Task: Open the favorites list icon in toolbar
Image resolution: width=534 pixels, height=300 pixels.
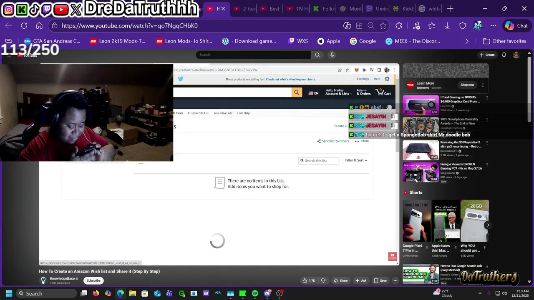Action: click(x=432, y=26)
